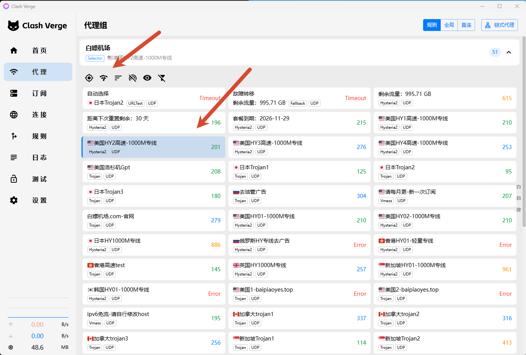Screen dimensions: 526x355
Task: Select 美国HY3高速-1000M专线 node
Action: 300,147
